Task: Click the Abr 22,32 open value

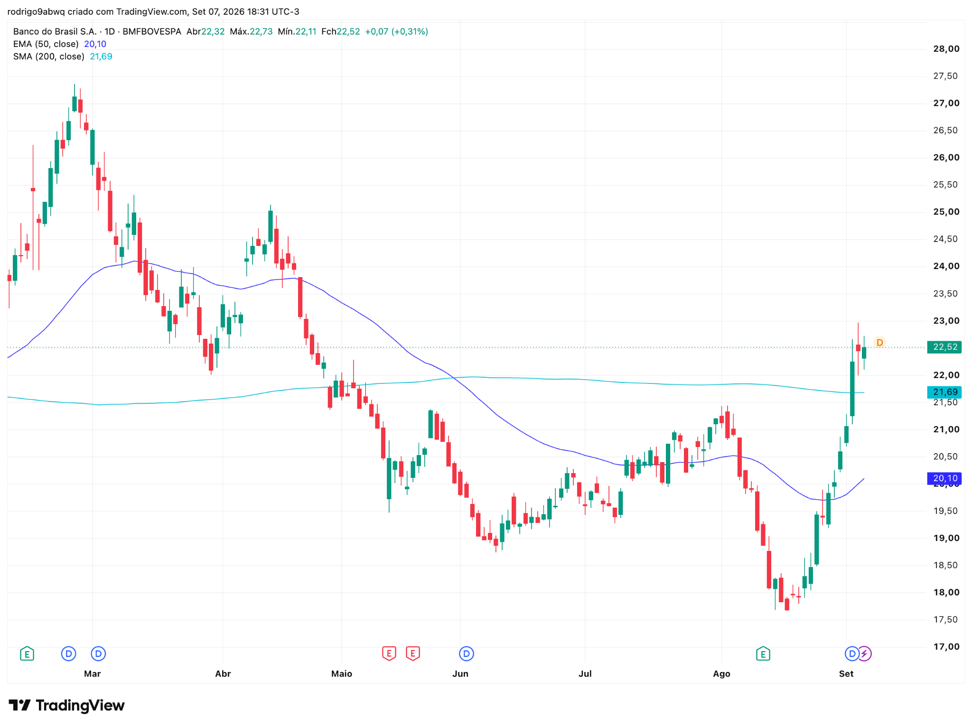Action: click(x=206, y=32)
